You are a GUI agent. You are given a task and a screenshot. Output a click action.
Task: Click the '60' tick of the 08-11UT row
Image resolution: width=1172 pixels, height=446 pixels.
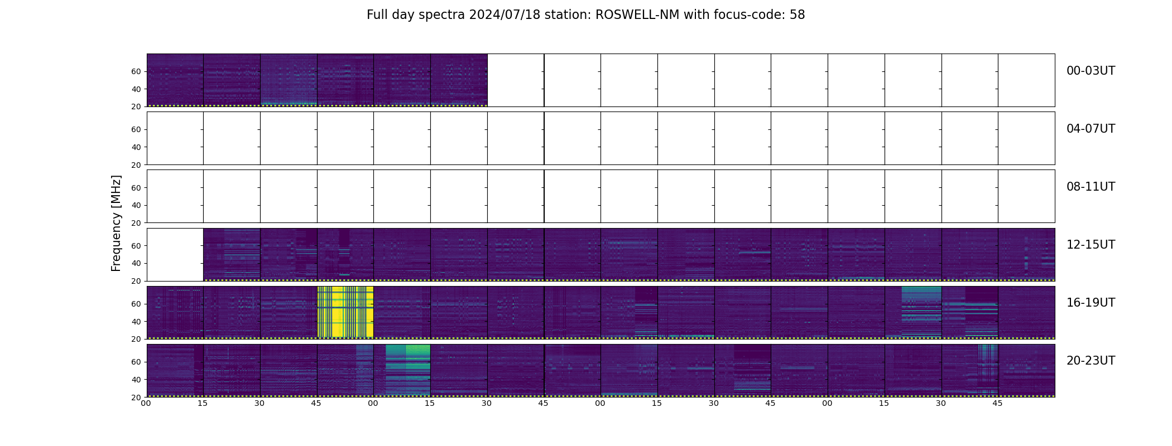pos(136,188)
